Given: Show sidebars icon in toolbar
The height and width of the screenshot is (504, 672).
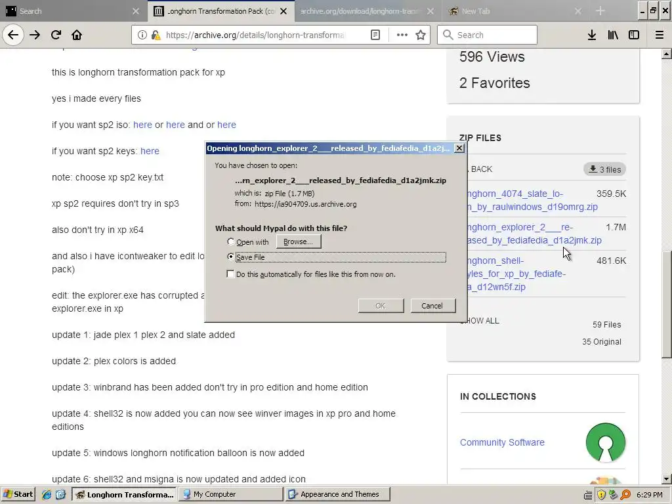Looking at the screenshot, I should 634,35.
